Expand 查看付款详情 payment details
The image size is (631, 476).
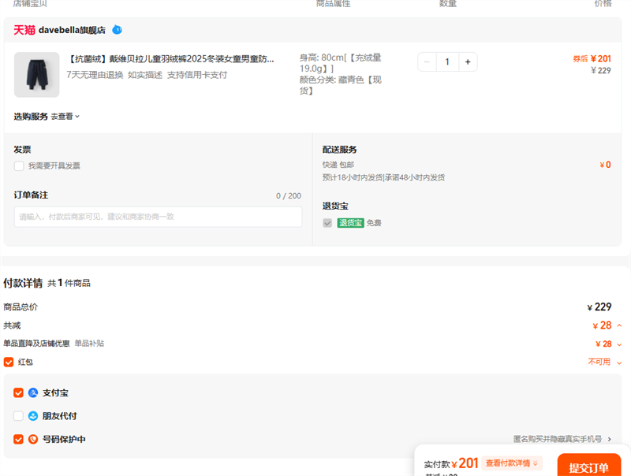[513, 463]
